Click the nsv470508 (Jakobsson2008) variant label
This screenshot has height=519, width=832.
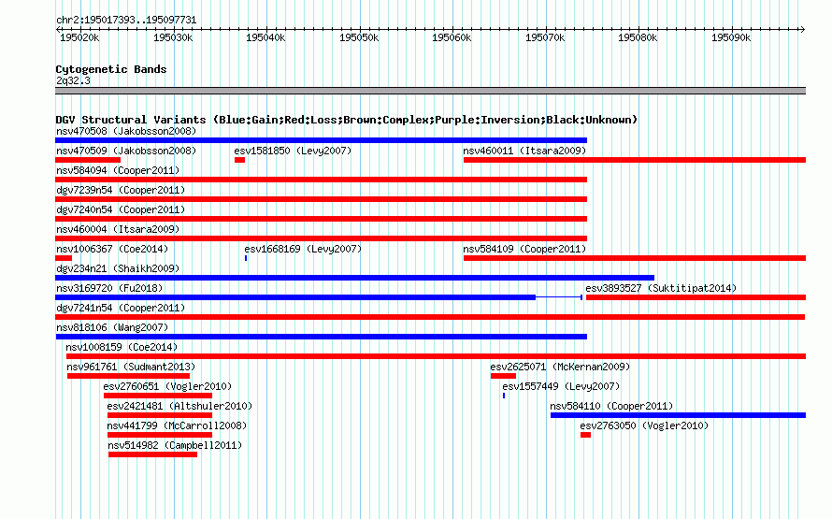126,131
